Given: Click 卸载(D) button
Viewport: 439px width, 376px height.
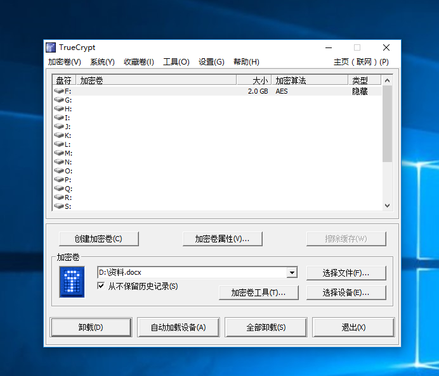Looking at the screenshot, I should (x=91, y=327).
